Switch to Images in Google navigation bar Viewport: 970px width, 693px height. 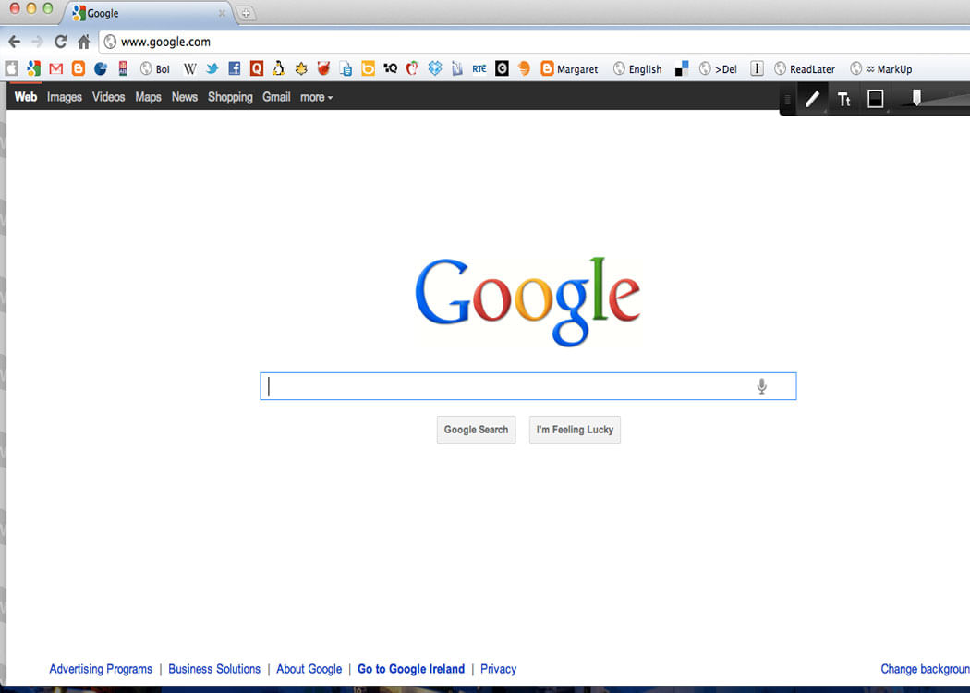coord(65,97)
